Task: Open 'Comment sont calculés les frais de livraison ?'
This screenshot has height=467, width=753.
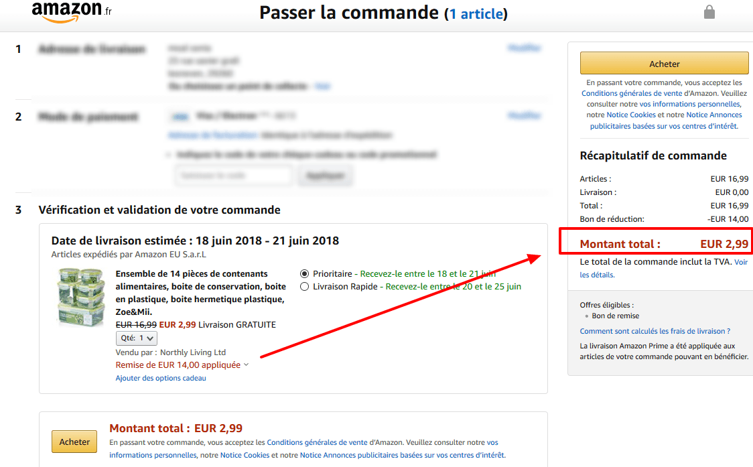Action: [x=655, y=331]
